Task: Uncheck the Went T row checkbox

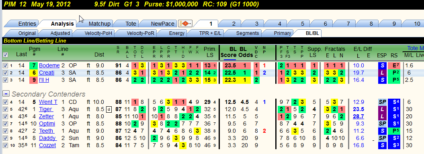Action: [5, 102]
